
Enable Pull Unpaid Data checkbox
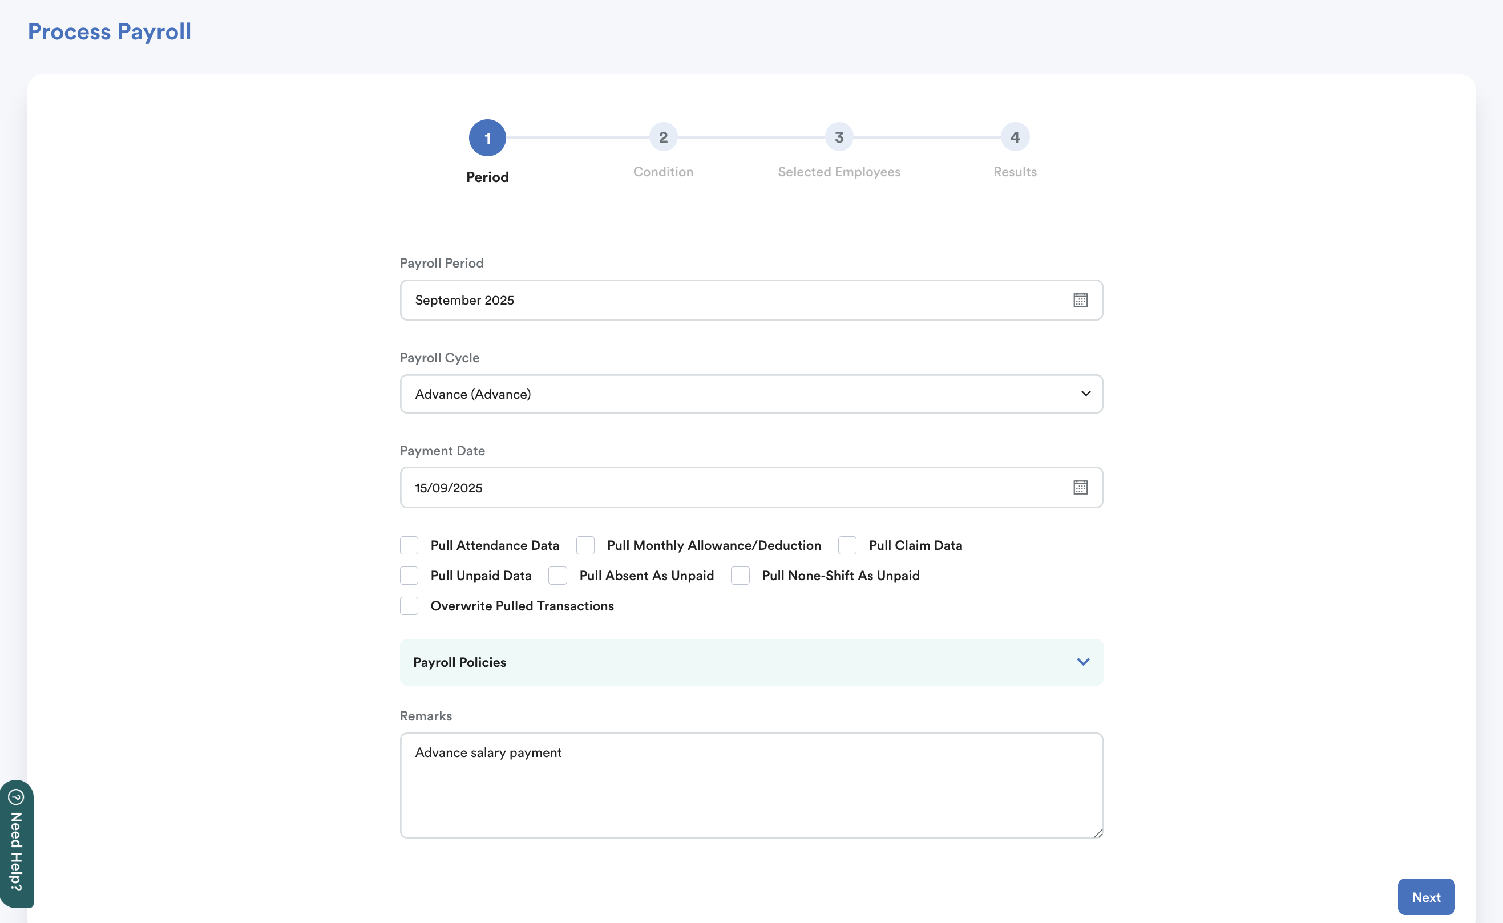point(409,576)
